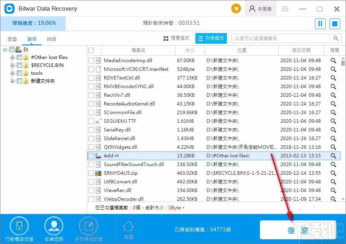Open the shopping cart purchase page
Screen dimensions: 346x244
(236, 8)
